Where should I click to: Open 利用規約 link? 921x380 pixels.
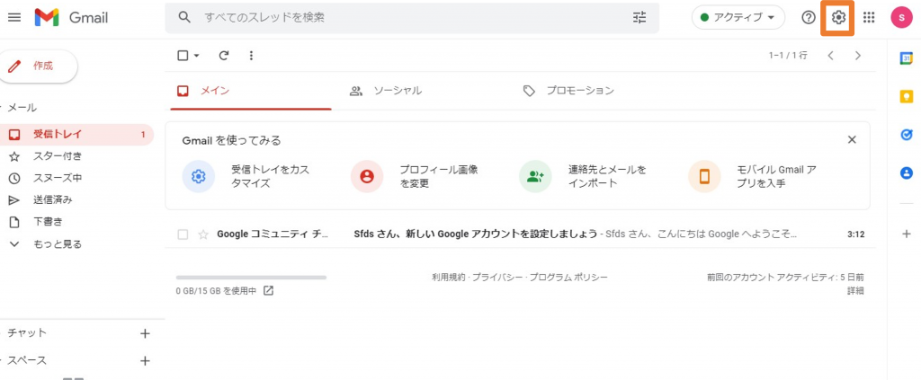pyautogui.click(x=449, y=278)
